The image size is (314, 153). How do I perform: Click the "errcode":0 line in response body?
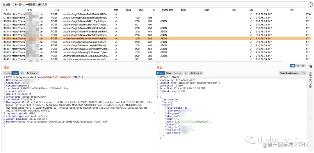click(x=170, y=99)
